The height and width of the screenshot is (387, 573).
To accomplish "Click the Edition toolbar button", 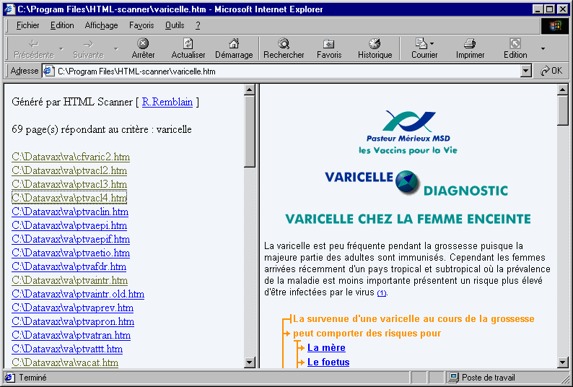I will point(515,48).
